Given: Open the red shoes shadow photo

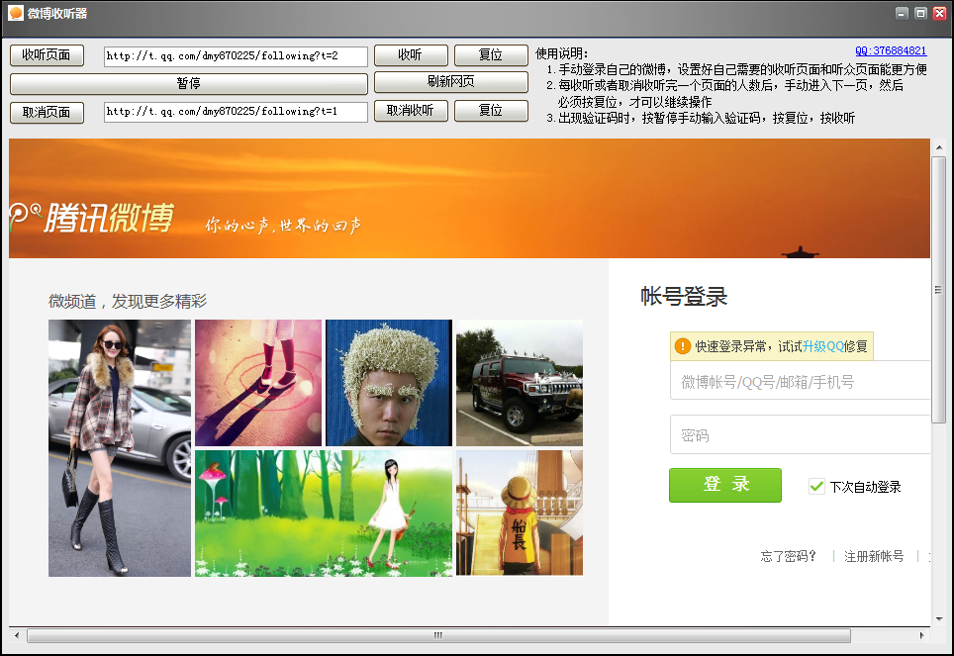Looking at the screenshot, I should [258, 383].
